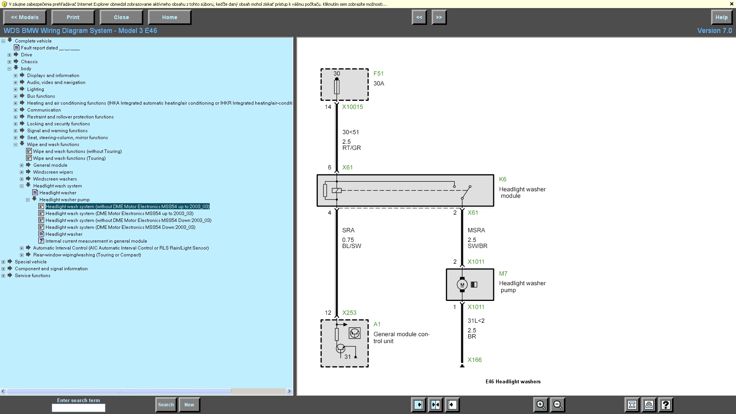The image size is (736, 414).
Task: Expand tree panel to full width icon
Action: 419,405
